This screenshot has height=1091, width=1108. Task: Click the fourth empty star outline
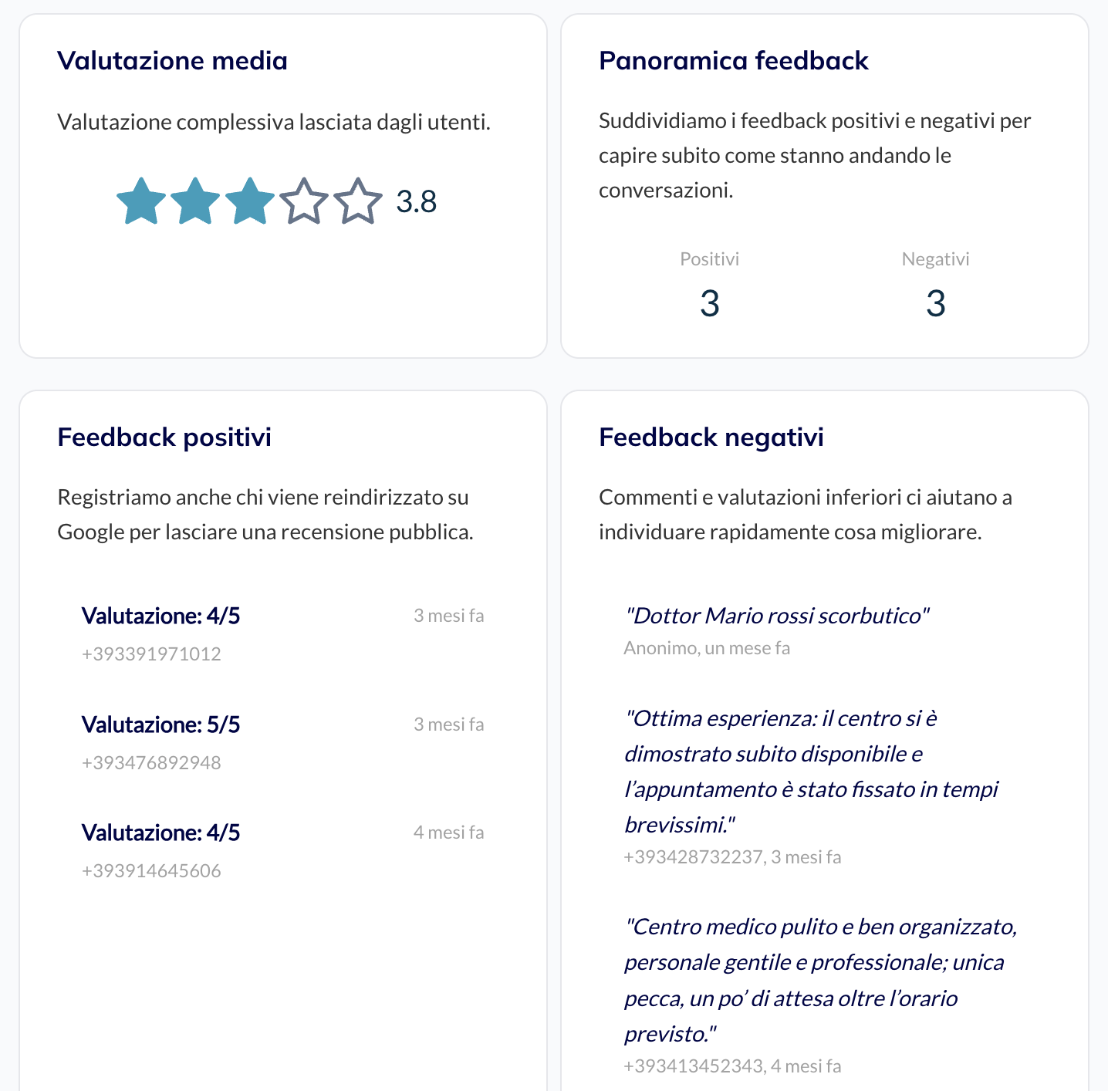pyautogui.click(x=302, y=201)
